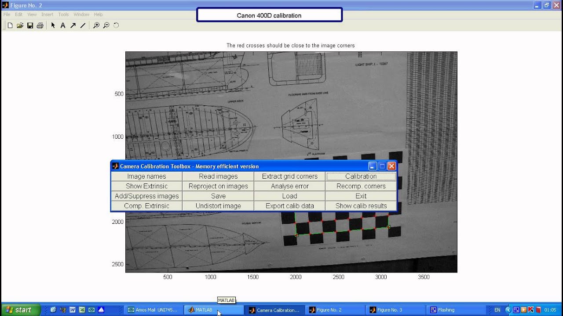Open the mail envelope quick launch icon
The image size is (563, 316).
click(91, 310)
